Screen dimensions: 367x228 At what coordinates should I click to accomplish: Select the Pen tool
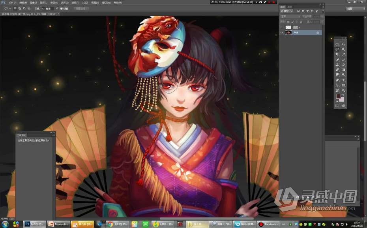tap(337, 80)
